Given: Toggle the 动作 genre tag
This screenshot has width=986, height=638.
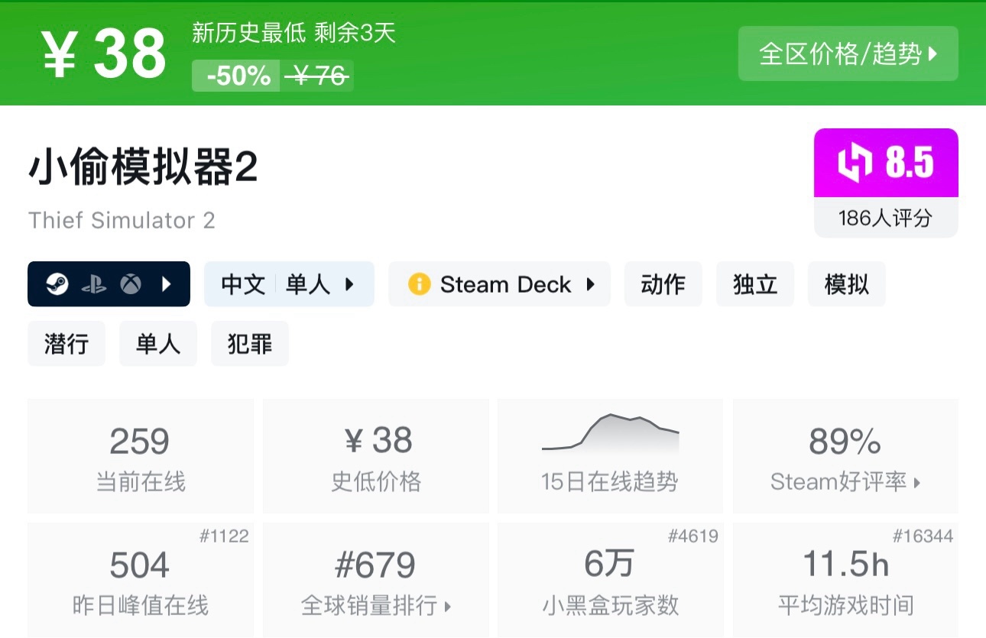Looking at the screenshot, I should pos(663,283).
